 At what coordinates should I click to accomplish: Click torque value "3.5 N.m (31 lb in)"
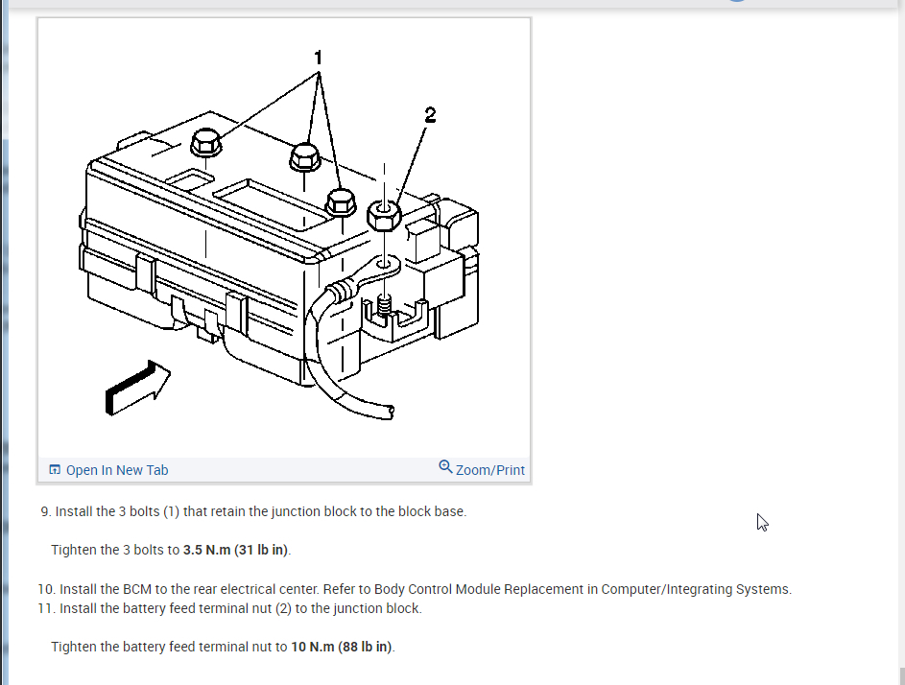coord(235,550)
